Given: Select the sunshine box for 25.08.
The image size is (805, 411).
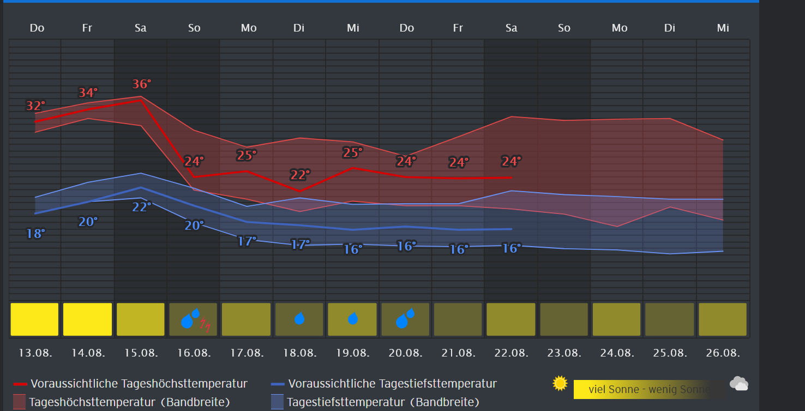Looking at the screenshot, I should (x=670, y=320).
